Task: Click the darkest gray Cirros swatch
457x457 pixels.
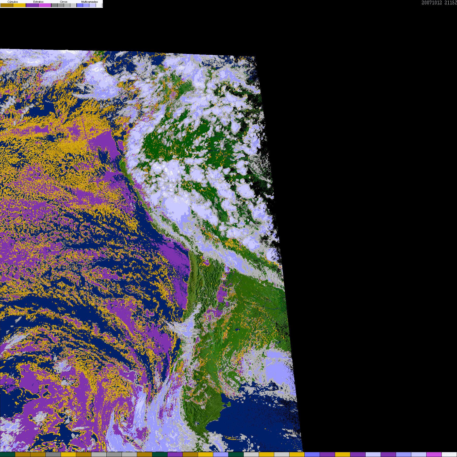Action: coord(54,5)
